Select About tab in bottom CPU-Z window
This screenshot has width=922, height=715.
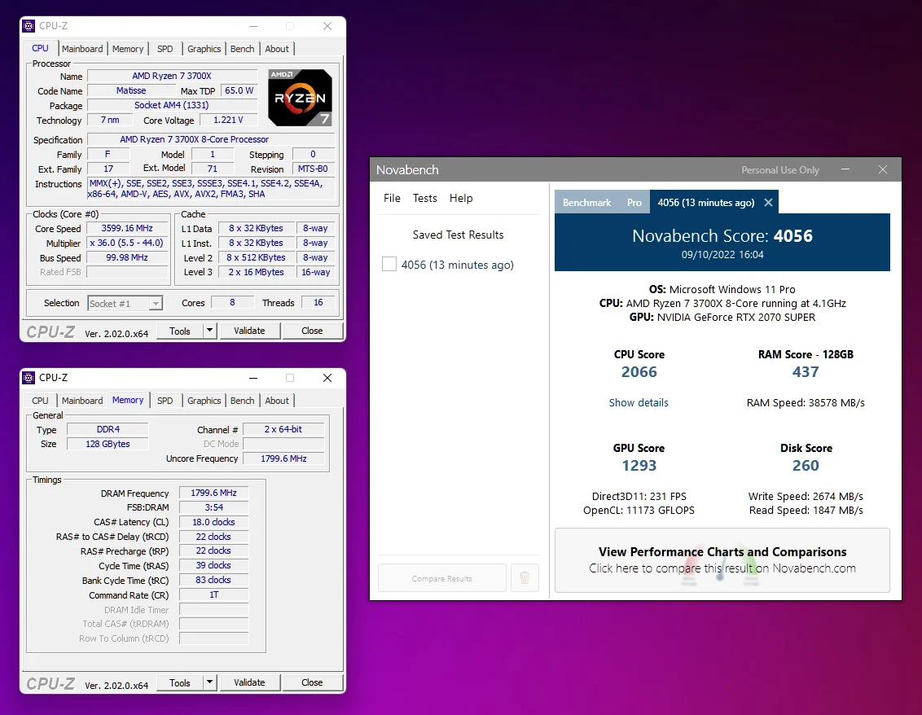(277, 401)
